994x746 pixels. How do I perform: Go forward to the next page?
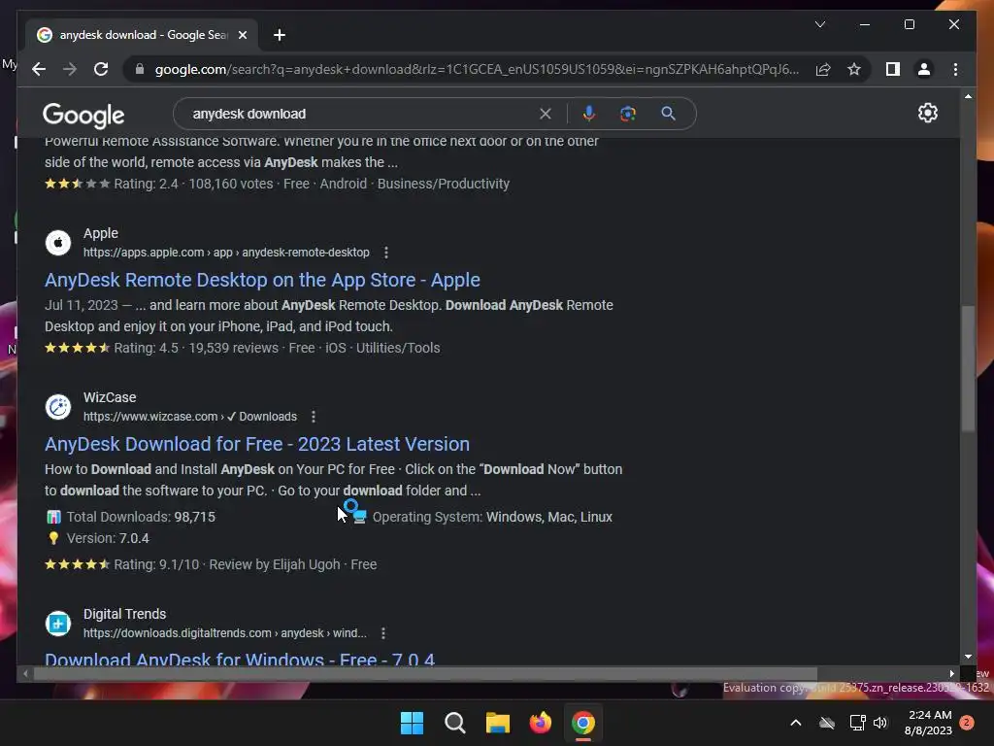(70, 69)
